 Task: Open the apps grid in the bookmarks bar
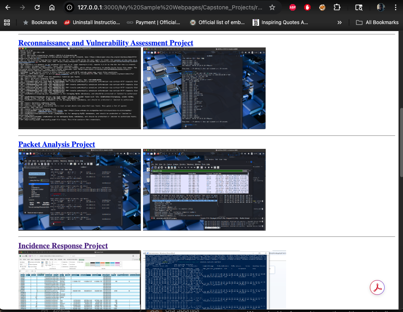click(7, 22)
